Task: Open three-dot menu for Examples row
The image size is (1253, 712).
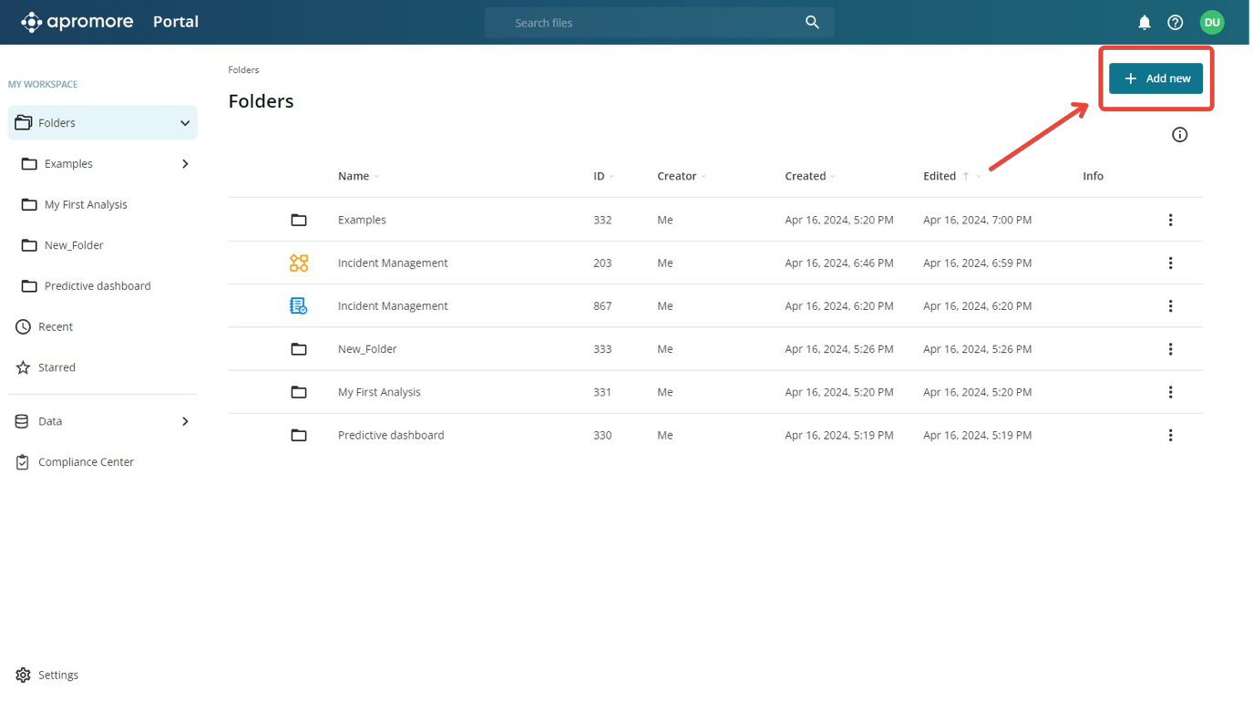Action: coord(1170,221)
